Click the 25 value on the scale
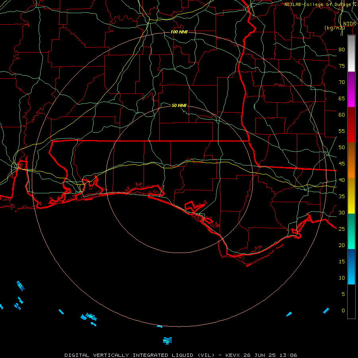358x358 pixels. pos(342,229)
